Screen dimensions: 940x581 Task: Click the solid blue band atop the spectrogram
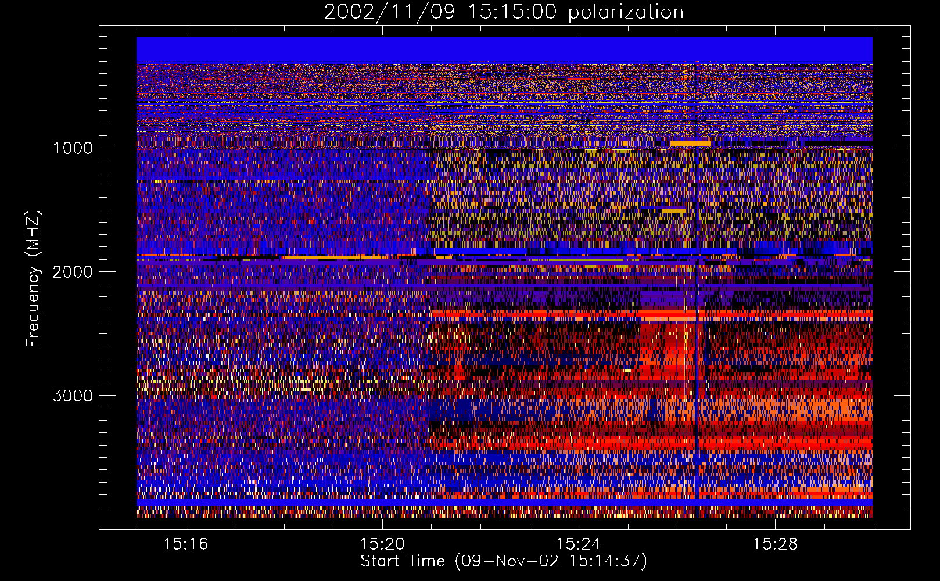pos(504,51)
